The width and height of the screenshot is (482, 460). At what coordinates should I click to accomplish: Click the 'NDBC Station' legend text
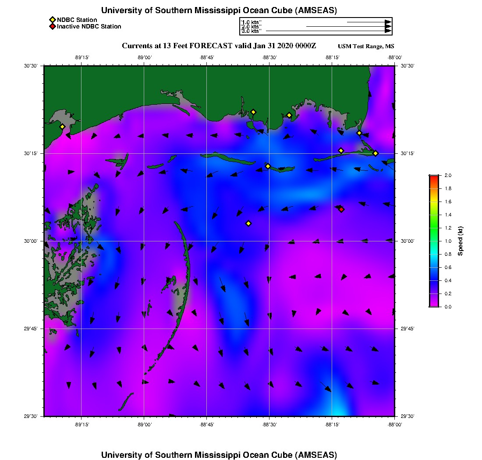(x=77, y=20)
